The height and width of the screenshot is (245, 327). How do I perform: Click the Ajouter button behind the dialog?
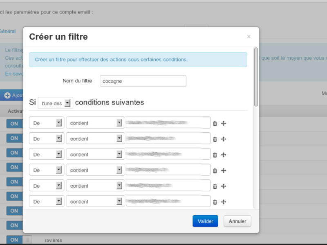[x=12, y=95]
